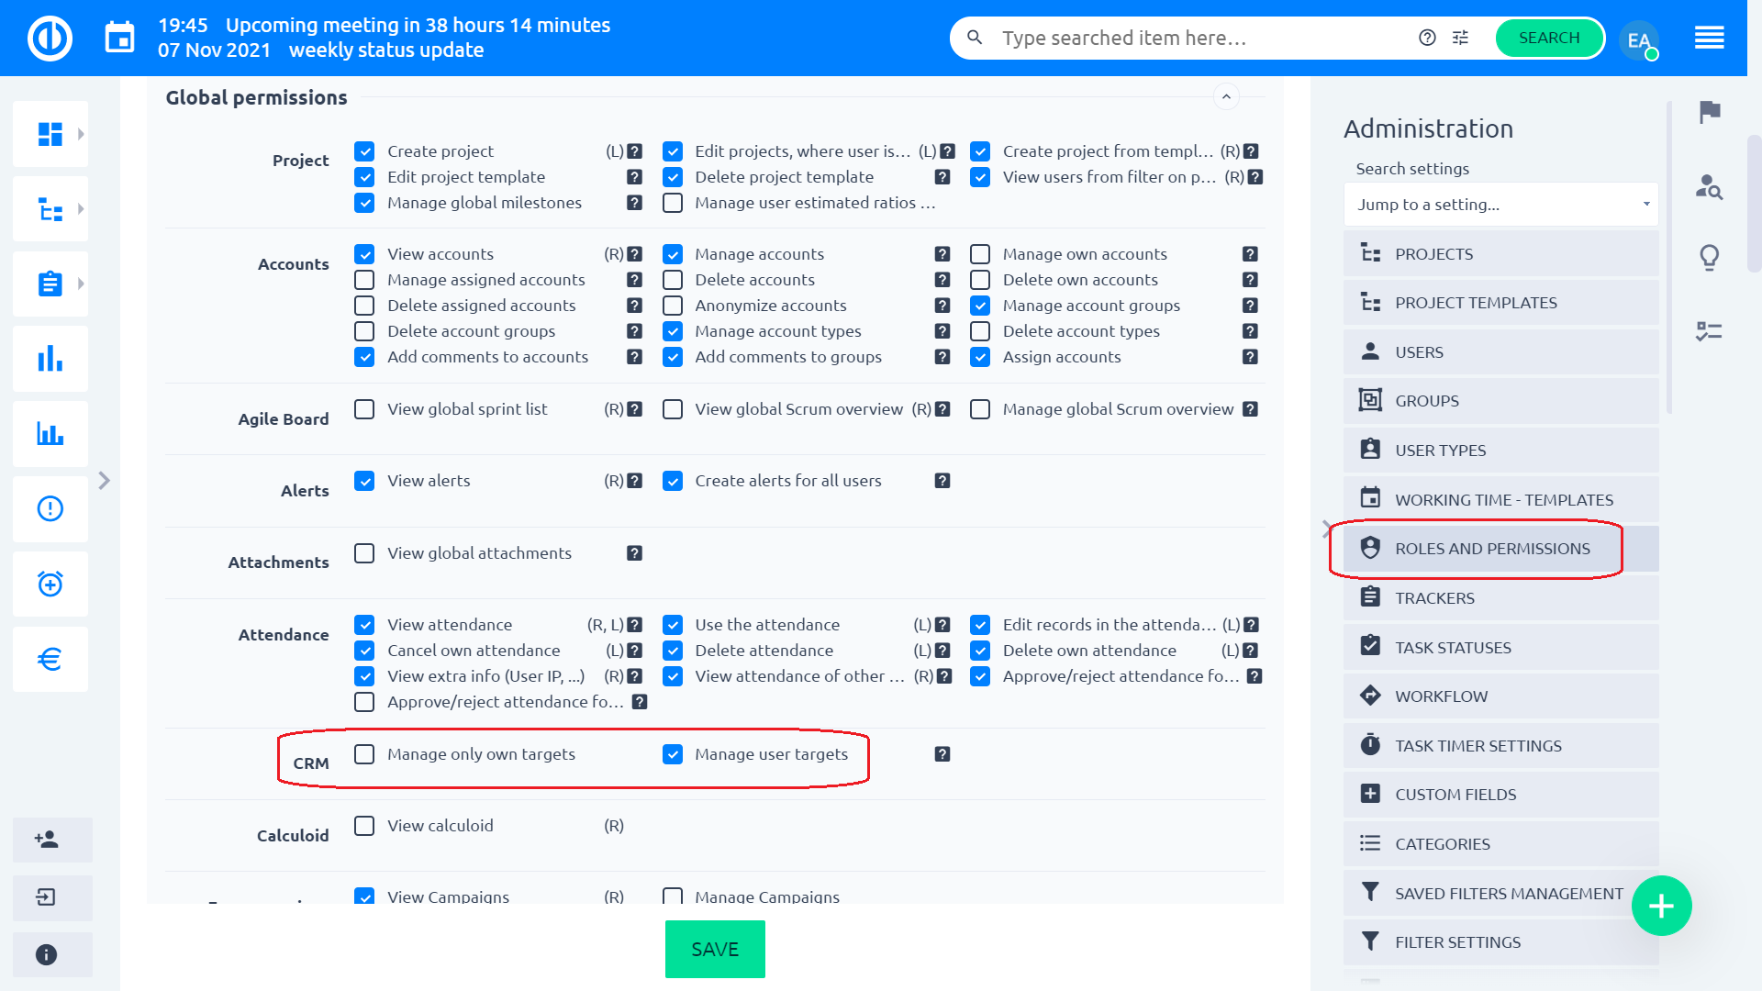Click the user search icon in right sidebar
The image size is (1762, 991).
(x=1709, y=186)
